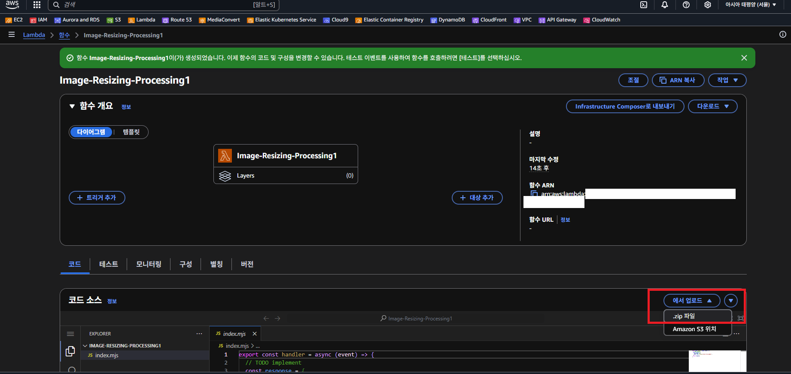Open the AWS services grid menu
This screenshot has height=374, width=791.
(x=37, y=5)
